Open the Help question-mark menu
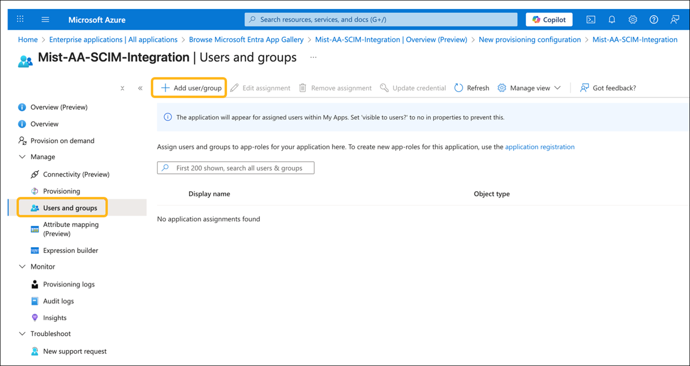The width and height of the screenshot is (690, 366). [x=653, y=19]
